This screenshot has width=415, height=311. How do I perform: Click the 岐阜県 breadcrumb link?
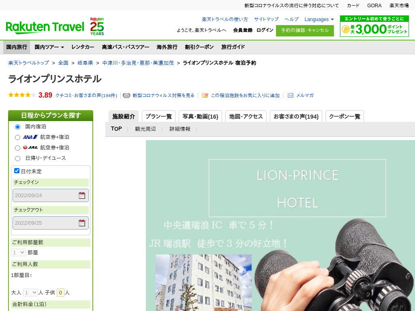tap(85, 63)
